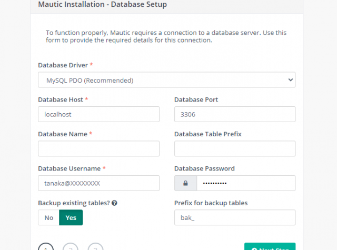Go to installation step 2 circle
Image resolution: width=337 pixels, height=250 pixels.
coord(71,248)
